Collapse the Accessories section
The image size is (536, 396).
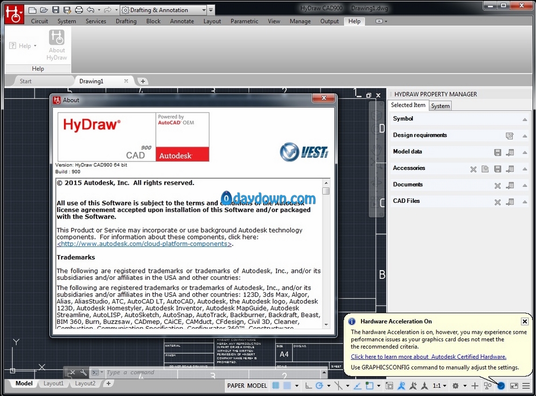(x=525, y=169)
